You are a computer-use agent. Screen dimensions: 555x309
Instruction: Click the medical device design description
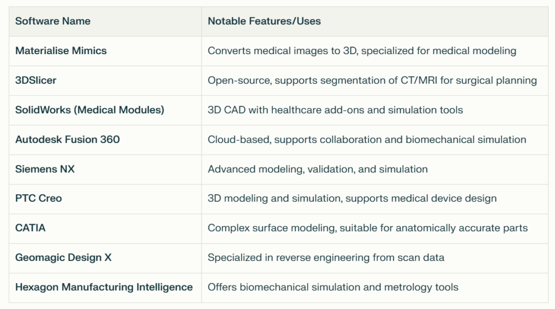click(x=352, y=199)
